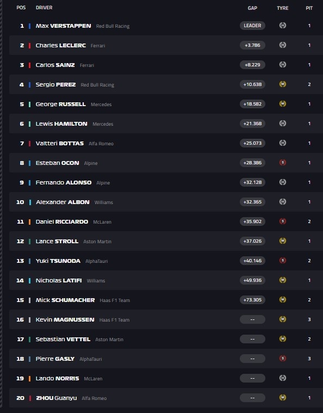Click Schumacher's +73.305 gap badge
This screenshot has width=323, height=413.
pos(252,300)
